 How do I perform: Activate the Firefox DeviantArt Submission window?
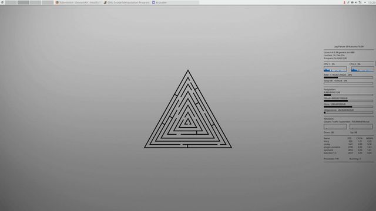pyautogui.click(x=79, y=2)
